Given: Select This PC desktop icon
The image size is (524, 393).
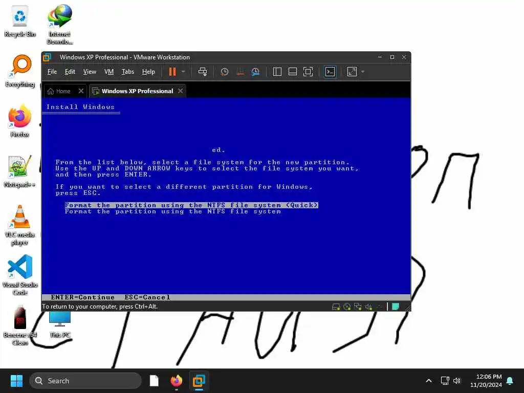Looking at the screenshot, I should pos(60,324).
